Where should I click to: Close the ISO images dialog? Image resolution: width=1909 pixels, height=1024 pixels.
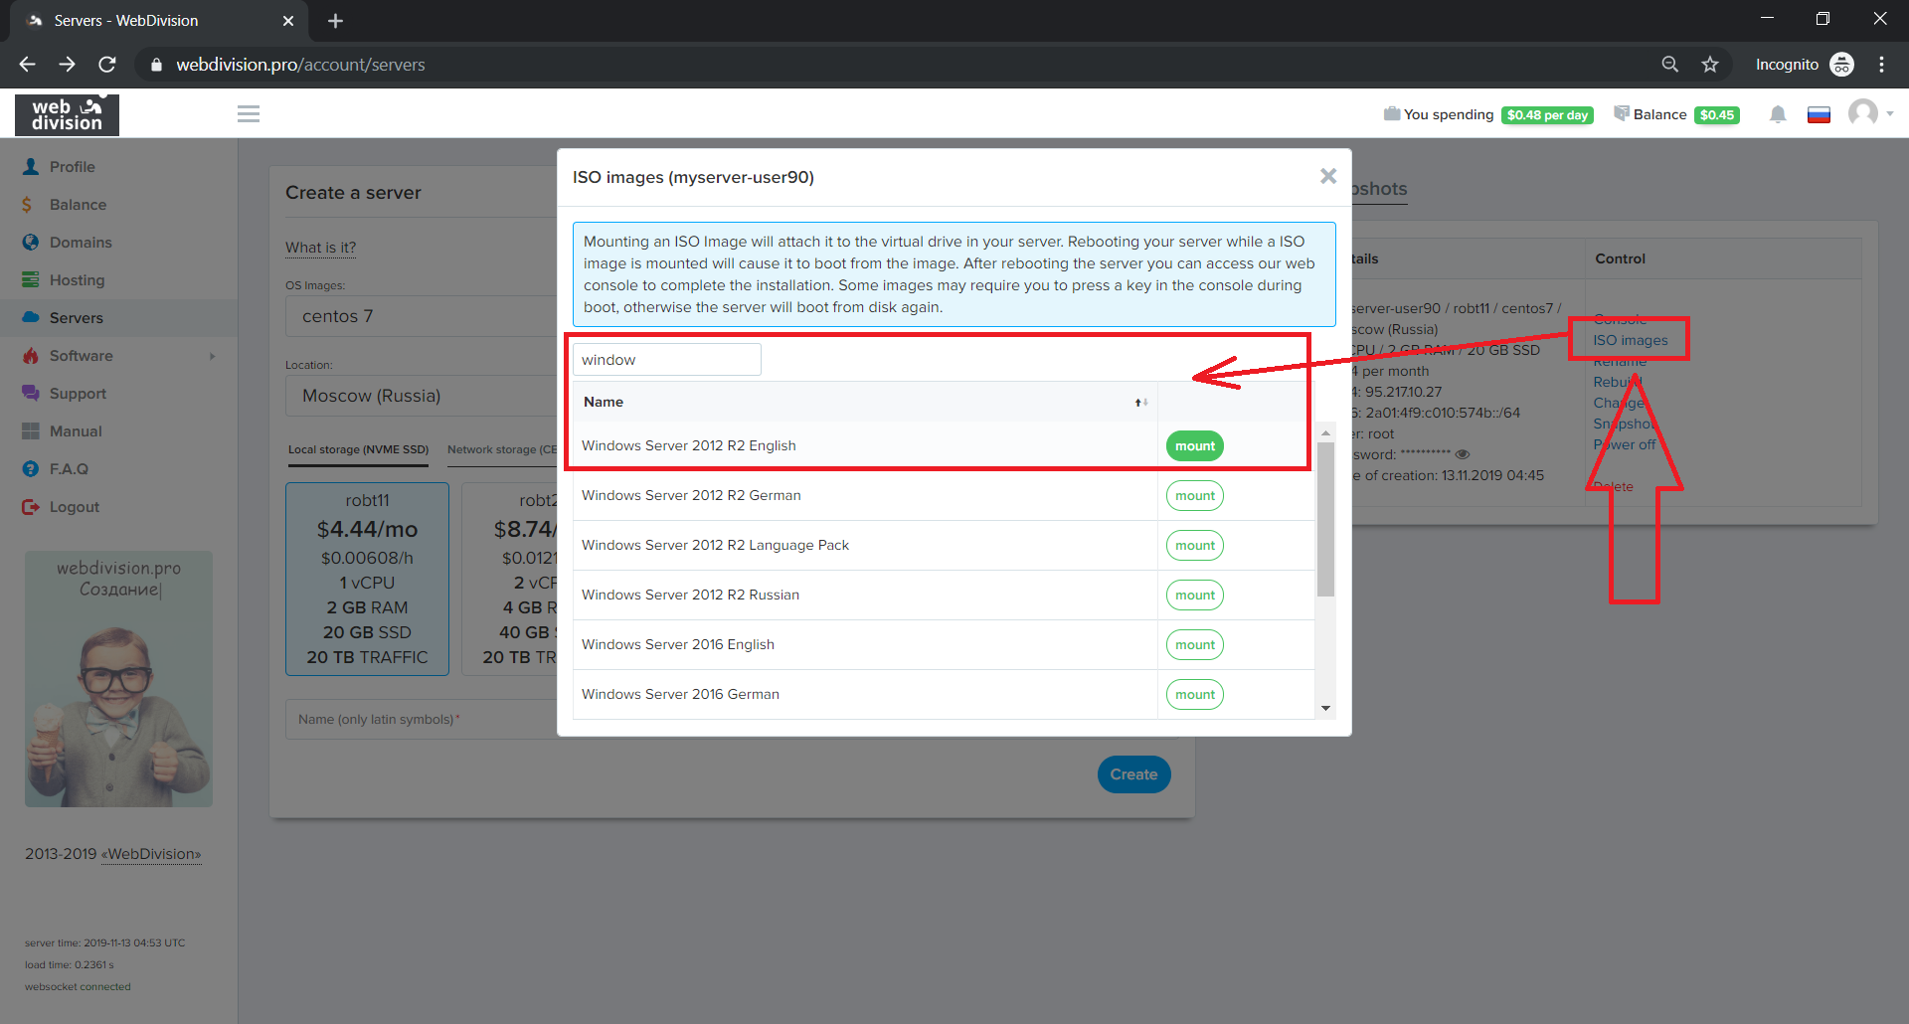(x=1327, y=176)
